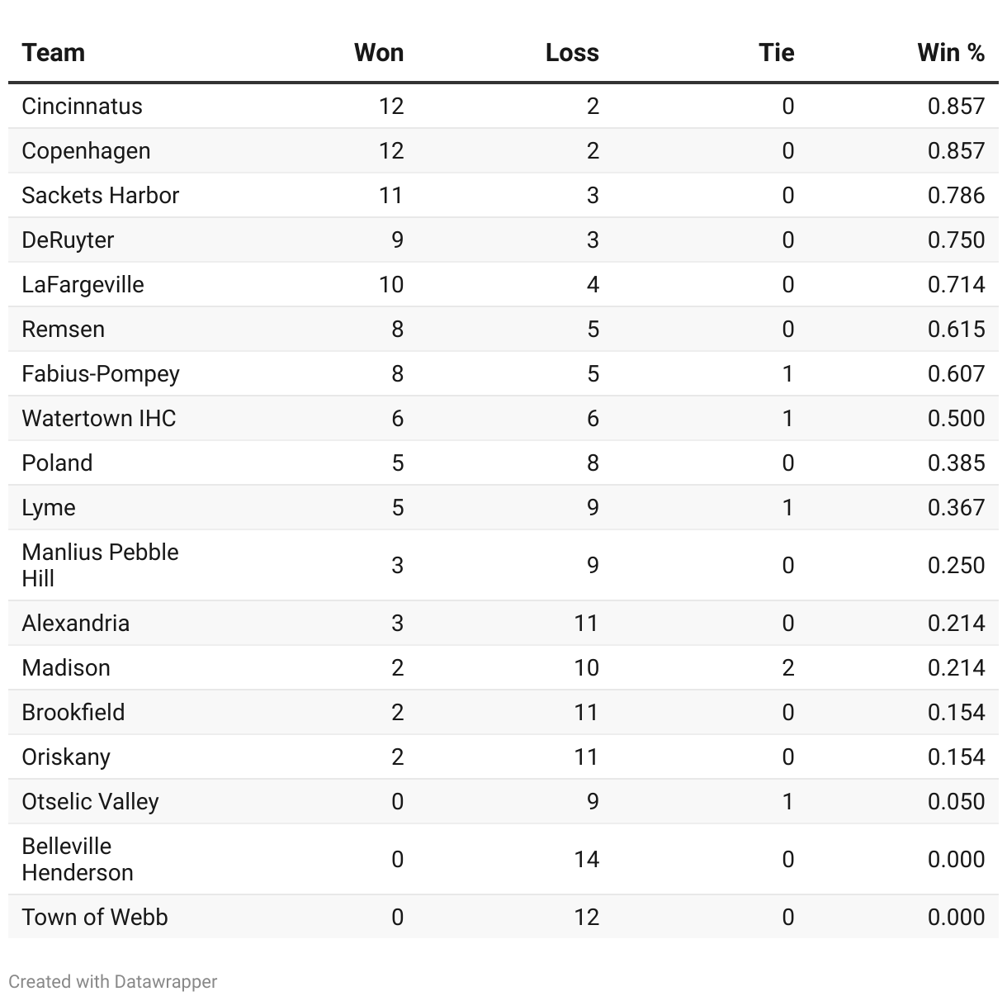Click the Otselic Valley team name
Image resolution: width=1007 pixels, height=1001 pixels.
click(90, 802)
